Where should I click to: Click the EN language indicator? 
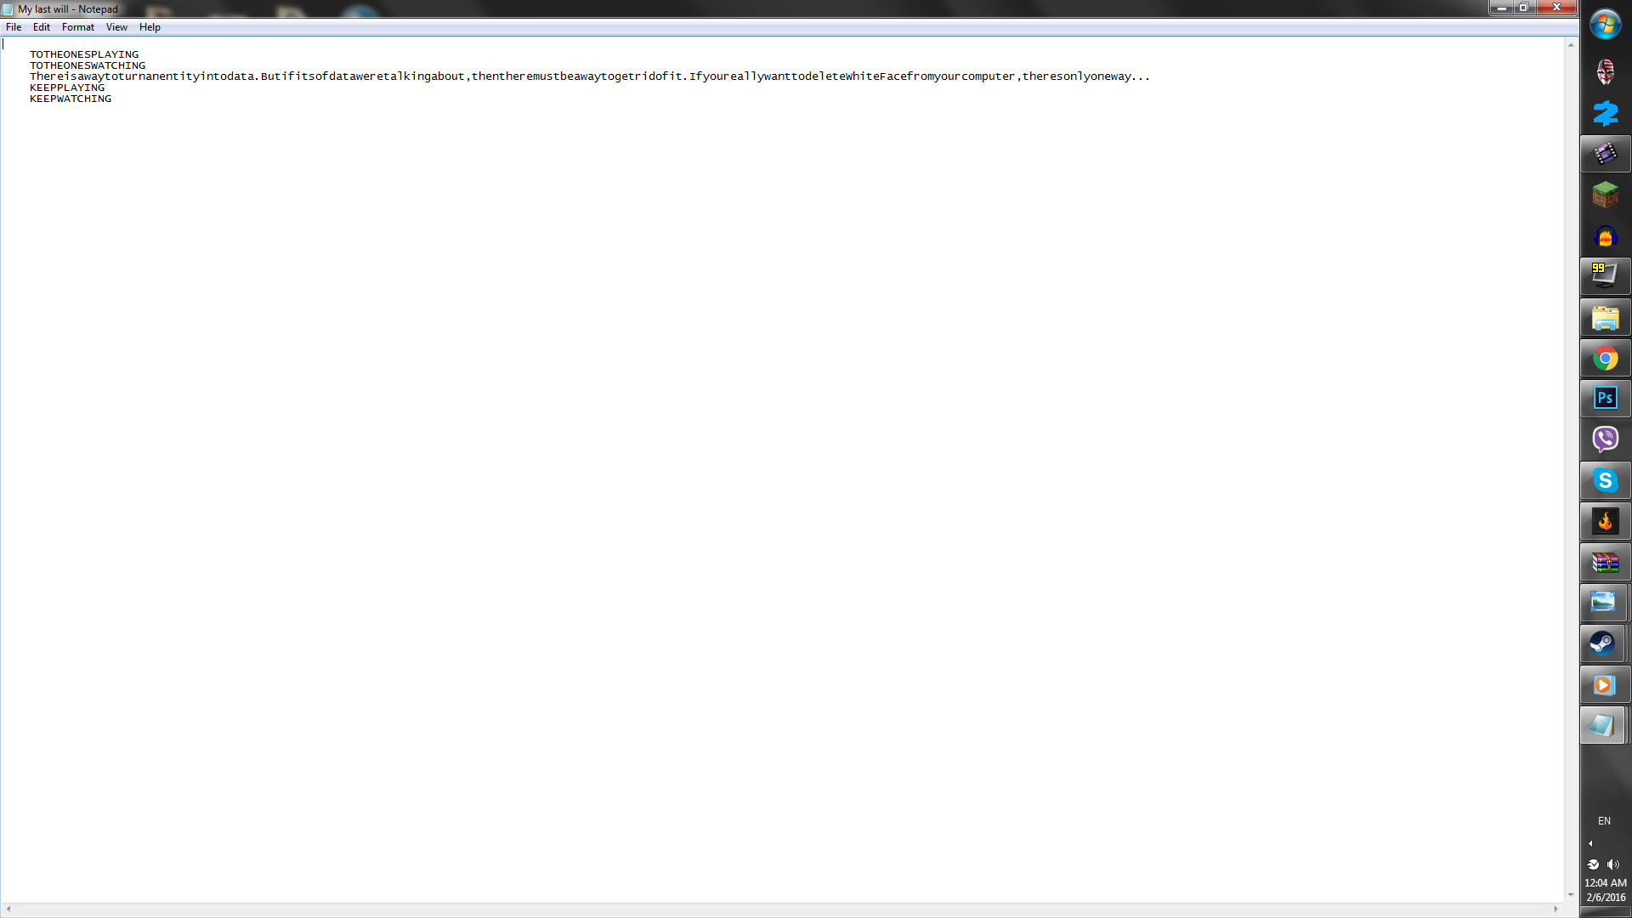[x=1604, y=821]
